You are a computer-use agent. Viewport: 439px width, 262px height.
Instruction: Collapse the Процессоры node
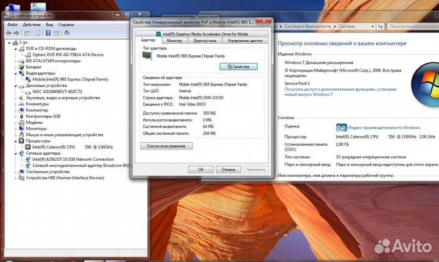click(x=16, y=141)
